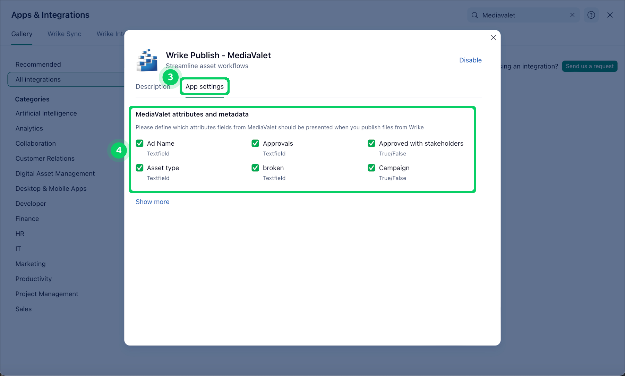This screenshot has width=625, height=376.
Task: Close the Apps & Integrations panel
Action: point(610,15)
